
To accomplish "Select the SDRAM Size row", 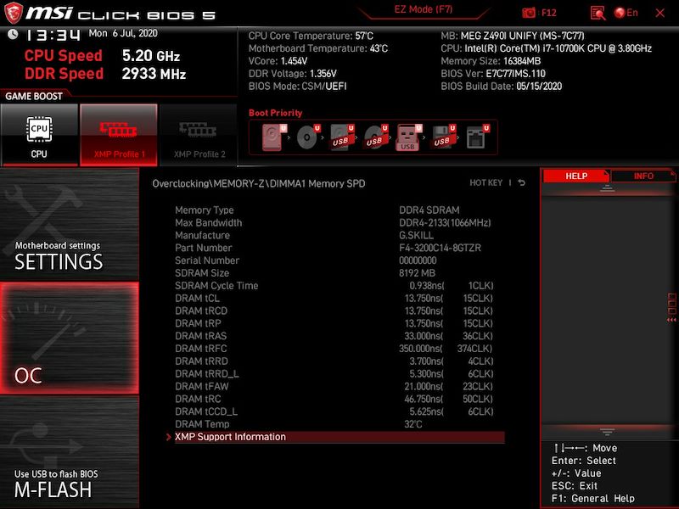I will coord(339,272).
